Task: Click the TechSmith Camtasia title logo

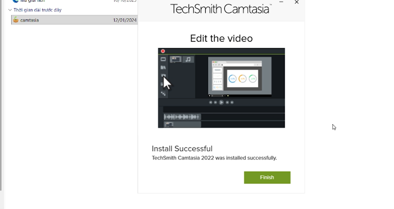Action: [221, 9]
